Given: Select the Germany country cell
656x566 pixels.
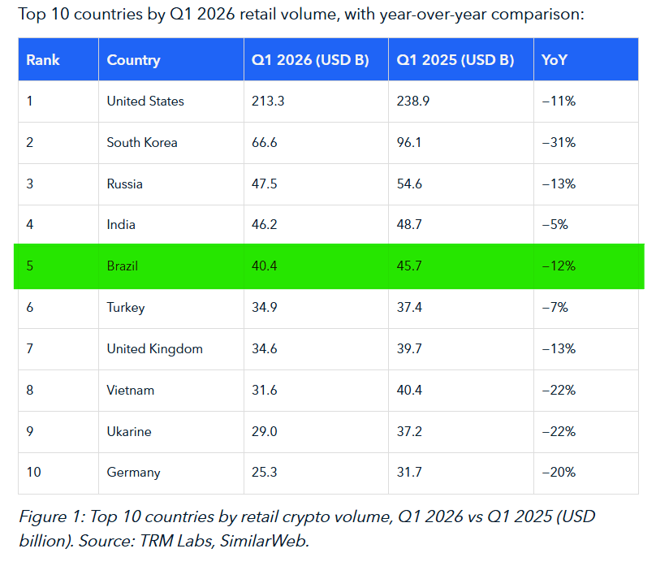Looking at the screenshot, I should pyautogui.click(x=133, y=473).
